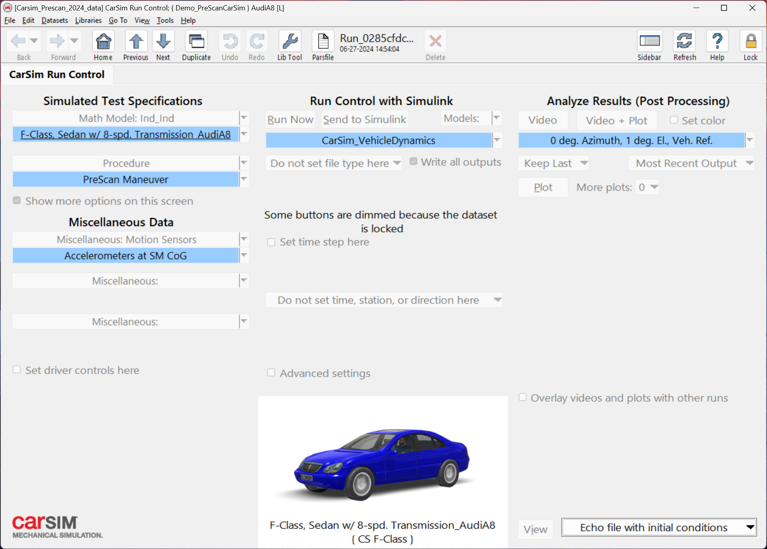The image size is (767, 549).
Task: Click the Forward arrow icon
Action: click(57, 40)
